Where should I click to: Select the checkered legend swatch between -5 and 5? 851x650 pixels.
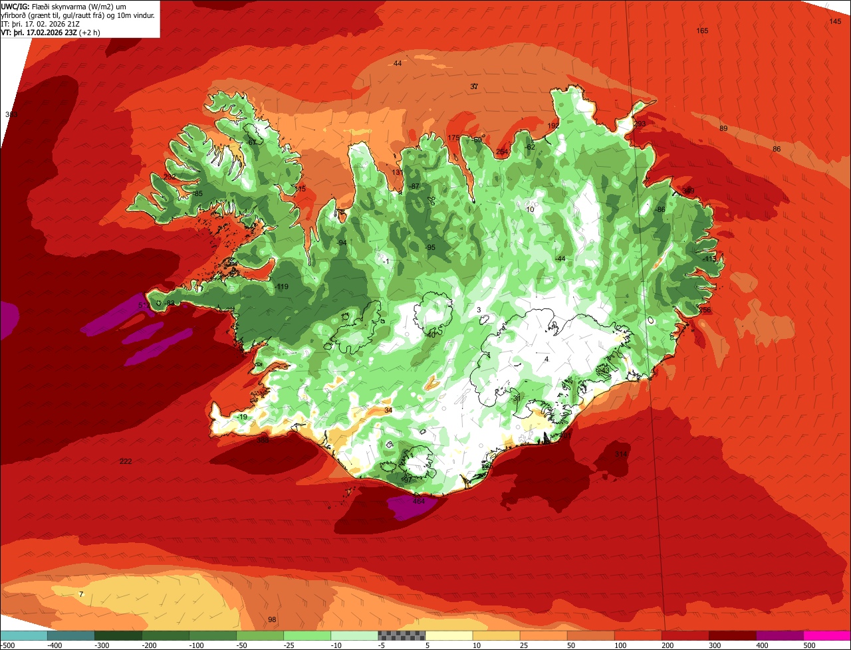point(402,635)
